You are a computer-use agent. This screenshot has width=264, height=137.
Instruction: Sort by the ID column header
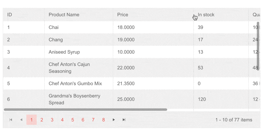pos(10,15)
